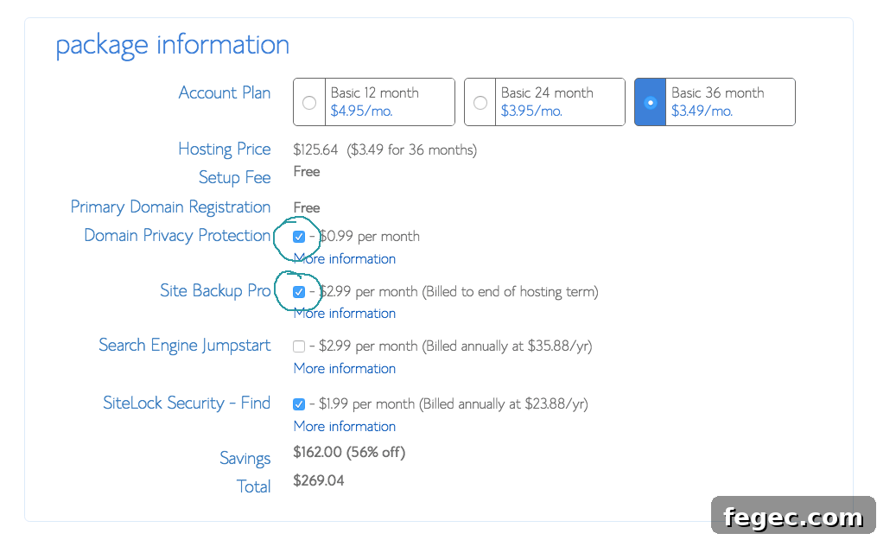
Task: Click the Account Plan label
Action: [225, 92]
